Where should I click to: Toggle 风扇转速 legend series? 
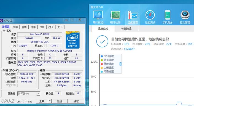click(x=107, y=71)
